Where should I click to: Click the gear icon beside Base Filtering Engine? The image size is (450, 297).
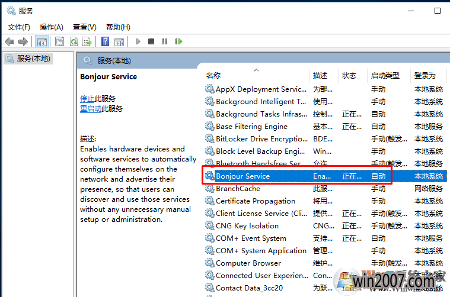coord(210,127)
